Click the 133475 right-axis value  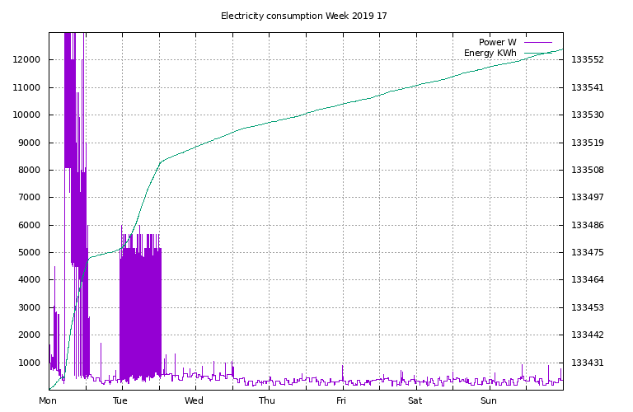[588, 253]
